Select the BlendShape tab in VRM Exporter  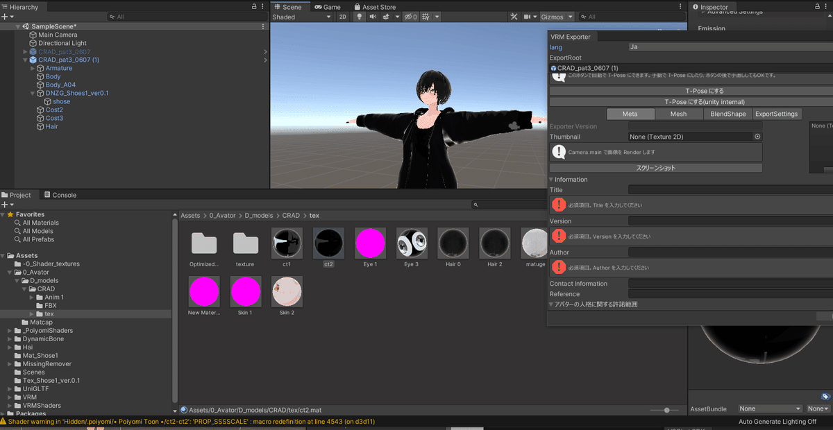[x=727, y=114]
